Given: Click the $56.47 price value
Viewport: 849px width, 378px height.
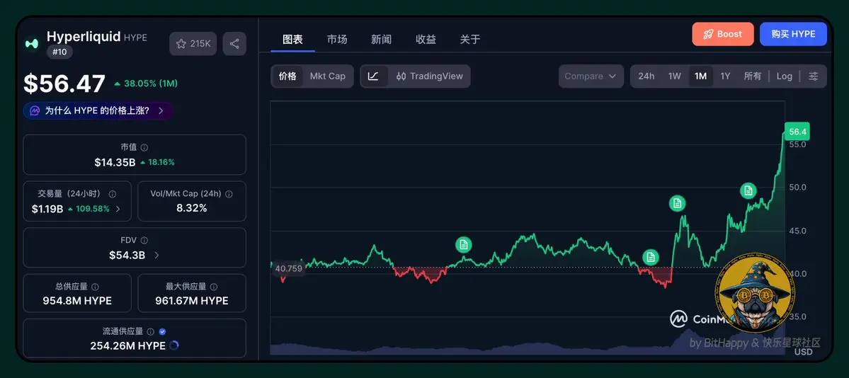Looking at the screenshot, I should 64,84.
